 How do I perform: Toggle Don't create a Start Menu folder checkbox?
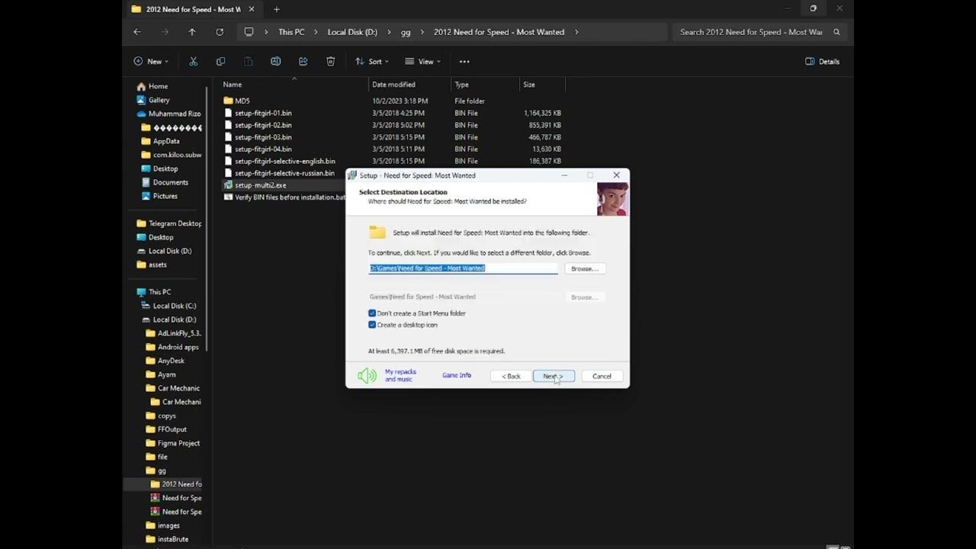[x=372, y=313]
